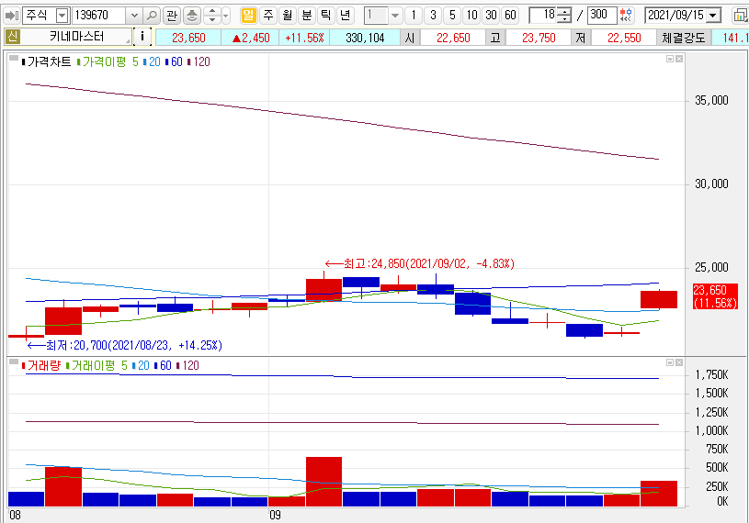Viewport: 749px width, 523px height.
Task: Click volume MA 60 blue legend
Action: (165, 366)
